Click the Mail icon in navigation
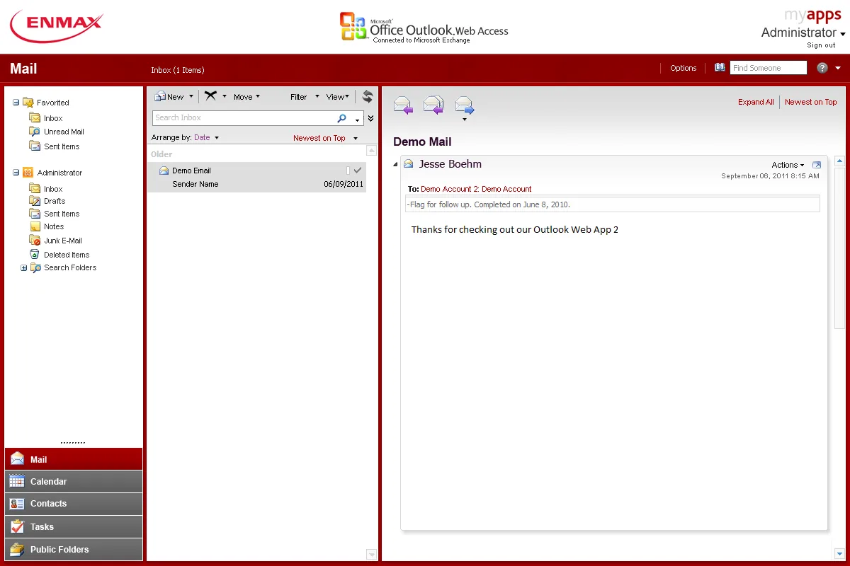Viewport: 850px width, 566px height. pos(17,458)
